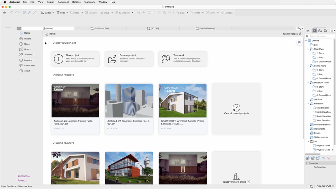Open the Navigator panel options menu button
The height and width of the screenshot is (189, 336).
coord(333,31)
